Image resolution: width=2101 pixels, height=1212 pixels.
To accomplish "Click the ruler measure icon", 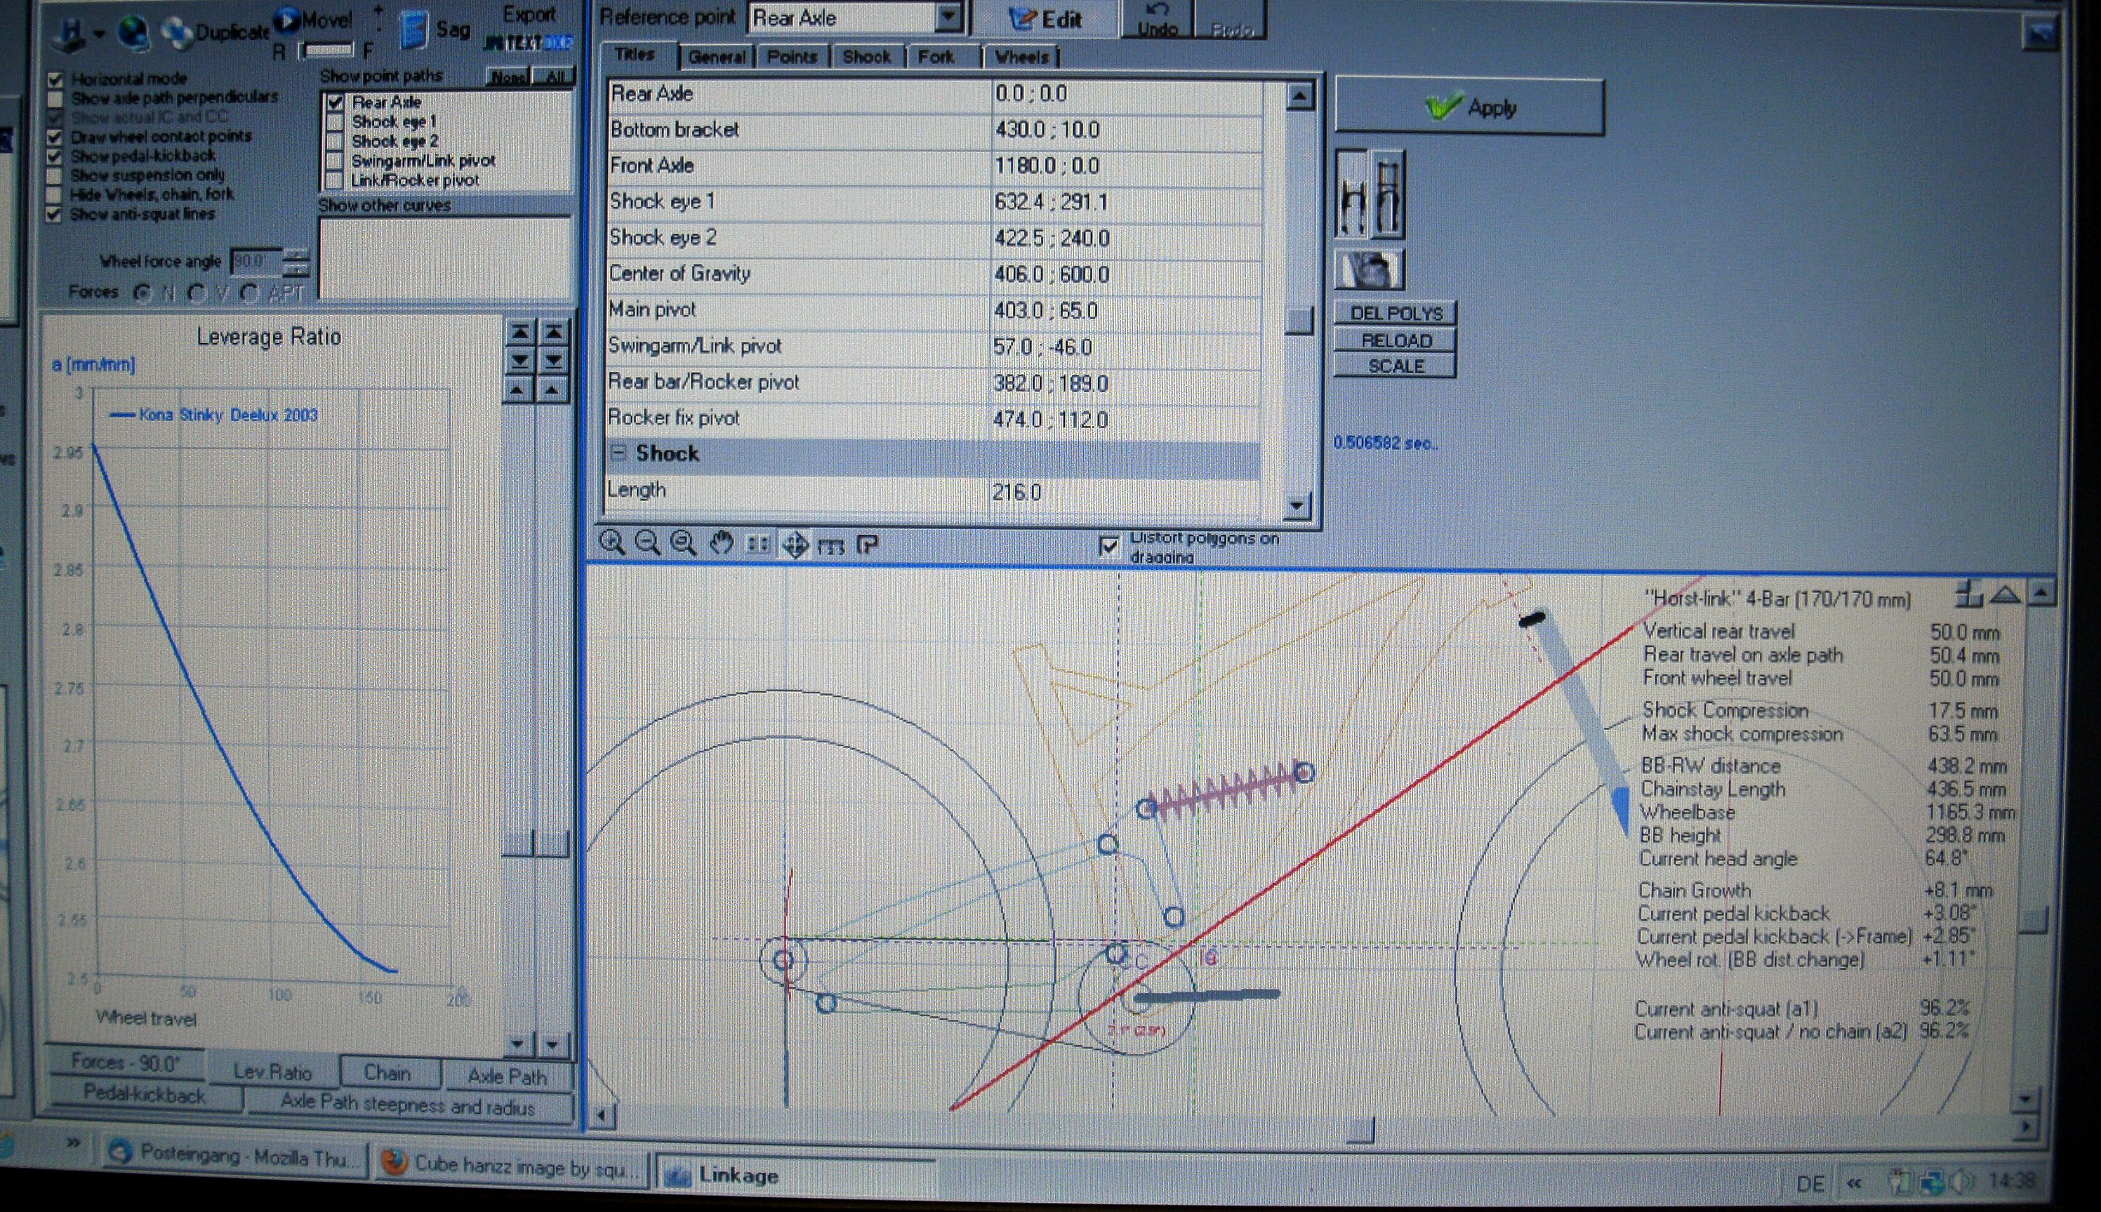I will (x=830, y=546).
